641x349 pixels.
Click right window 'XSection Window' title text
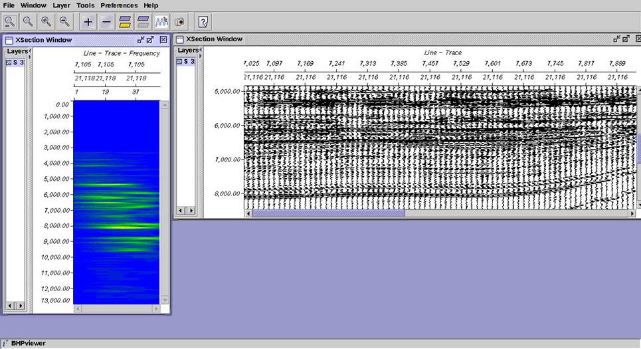(214, 39)
